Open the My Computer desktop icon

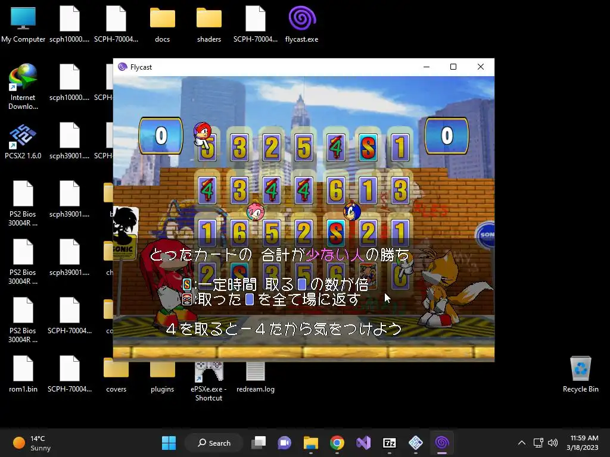(x=23, y=24)
